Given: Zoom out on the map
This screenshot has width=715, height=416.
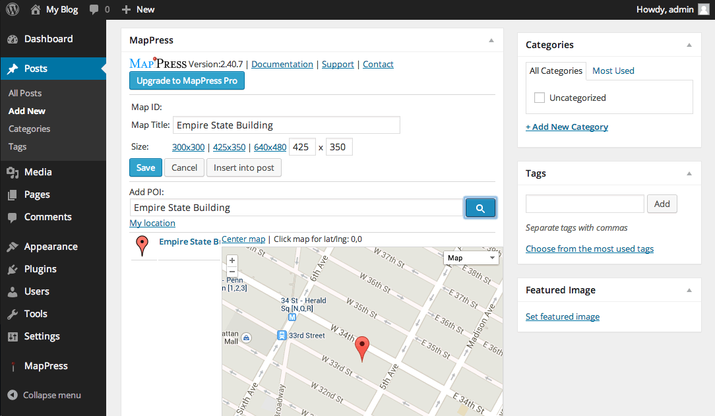Looking at the screenshot, I should (x=232, y=272).
